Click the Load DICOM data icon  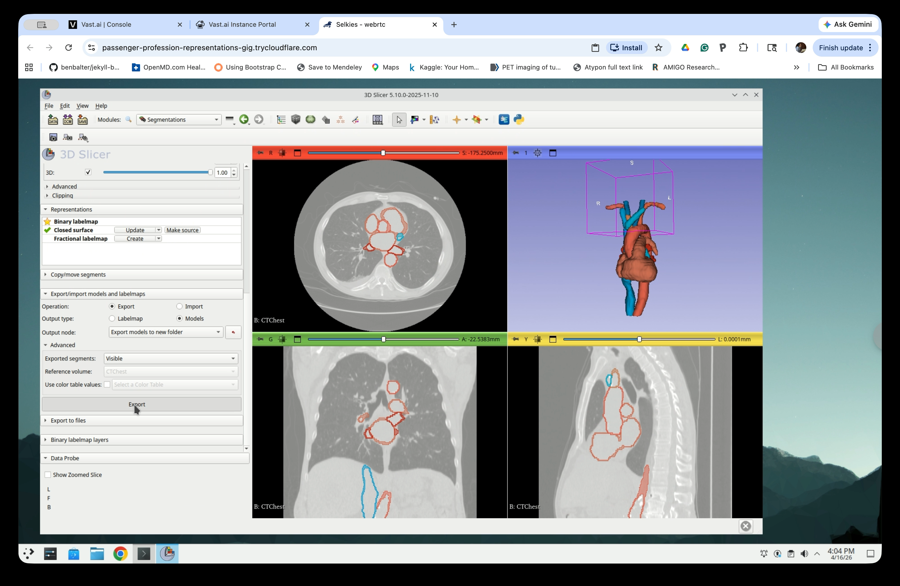coord(68,120)
